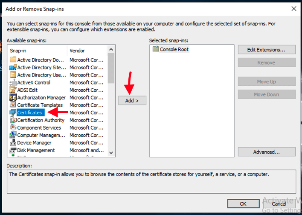This screenshot has height=215, width=302.
Task: Click the Disk Management icon
Action: (13, 150)
